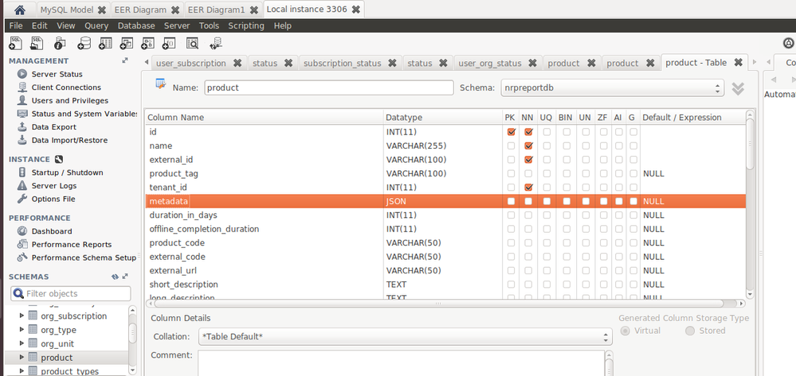Open Status and System Variables
This screenshot has height=376, width=796.
coord(84,114)
